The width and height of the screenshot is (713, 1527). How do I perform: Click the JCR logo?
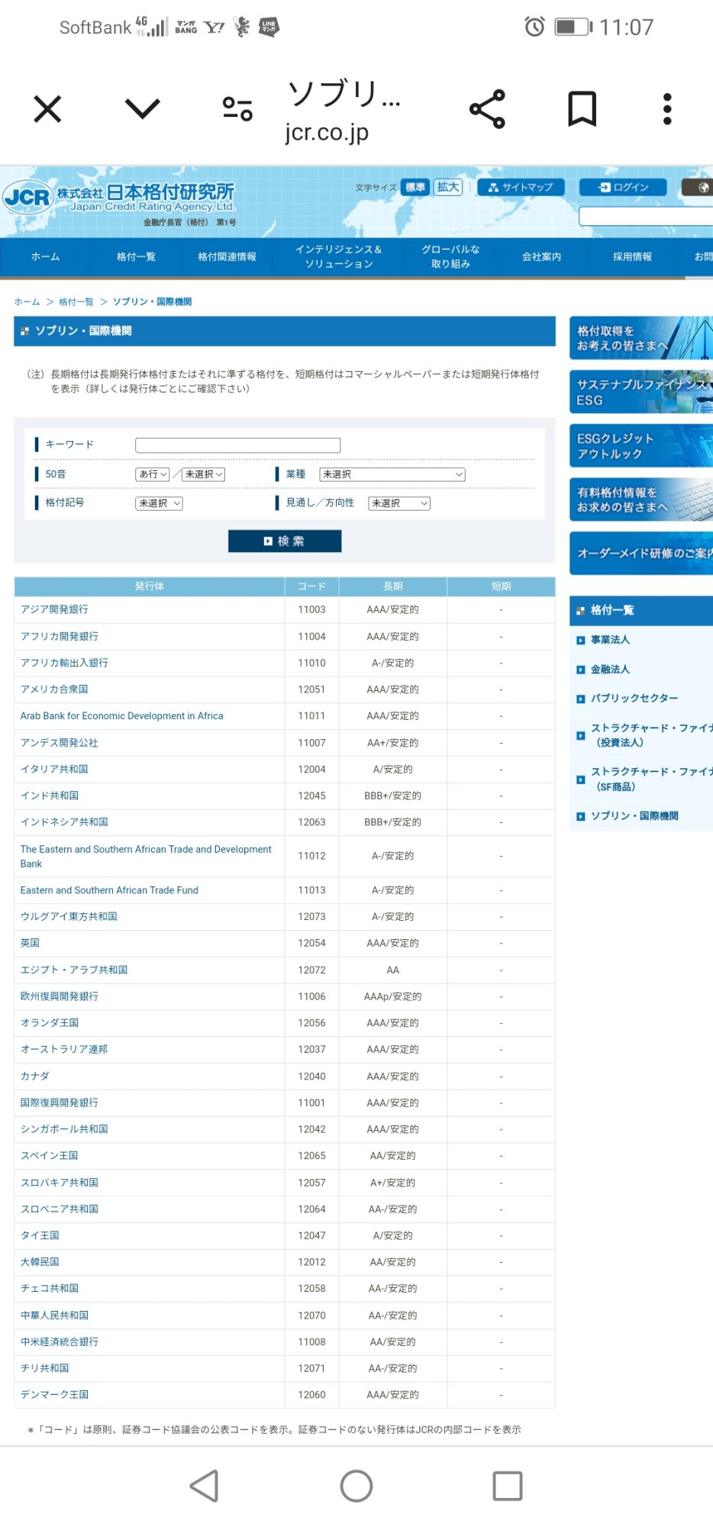[27, 198]
